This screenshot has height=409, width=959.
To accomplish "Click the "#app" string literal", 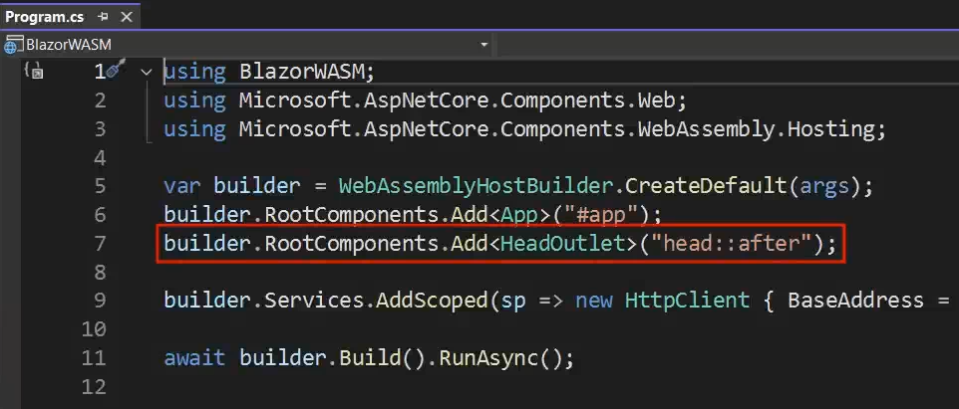I will [600, 215].
